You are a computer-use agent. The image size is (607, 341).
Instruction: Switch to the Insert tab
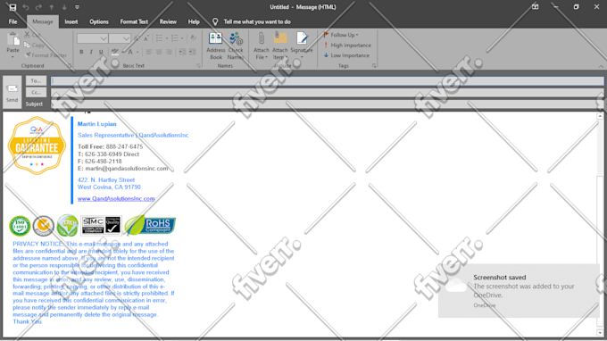[71, 21]
